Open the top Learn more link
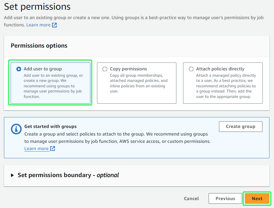The height and width of the screenshot is (208, 274). coord(38,25)
